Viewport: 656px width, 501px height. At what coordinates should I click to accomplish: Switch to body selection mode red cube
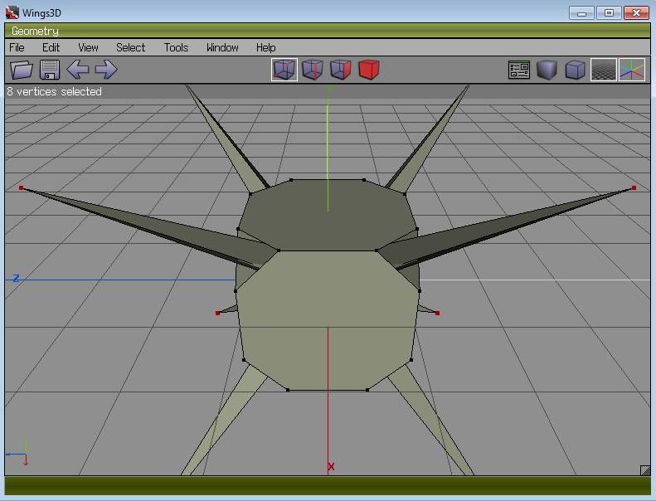(369, 70)
